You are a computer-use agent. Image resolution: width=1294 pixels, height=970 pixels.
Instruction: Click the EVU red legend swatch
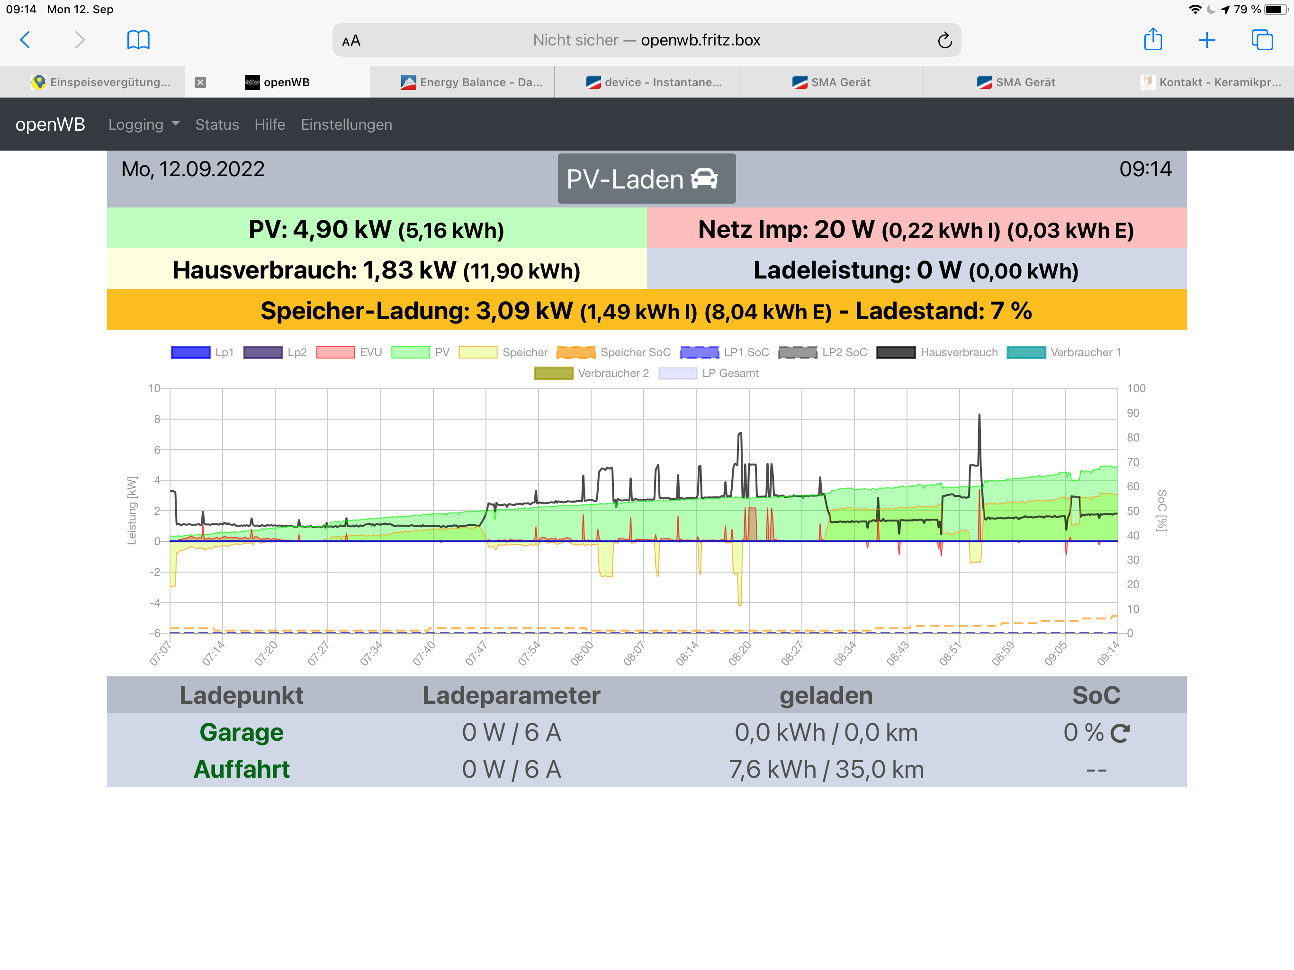coord(335,352)
